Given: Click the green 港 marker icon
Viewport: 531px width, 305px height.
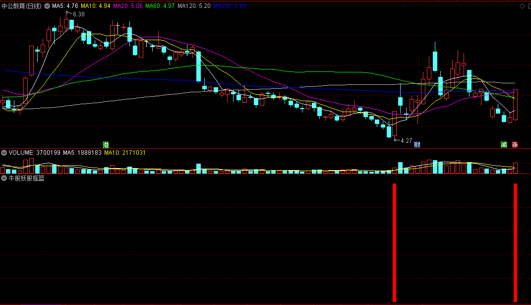Looking at the screenshot, I should point(106,145).
